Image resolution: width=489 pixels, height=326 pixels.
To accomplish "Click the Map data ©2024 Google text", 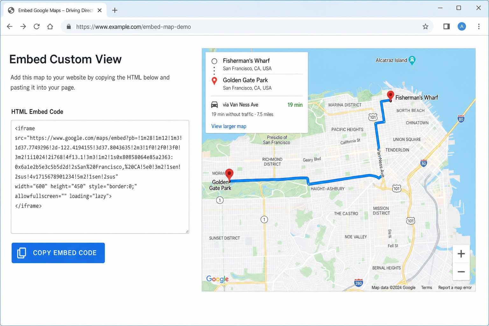I will pyautogui.click(x=393, y=287).
